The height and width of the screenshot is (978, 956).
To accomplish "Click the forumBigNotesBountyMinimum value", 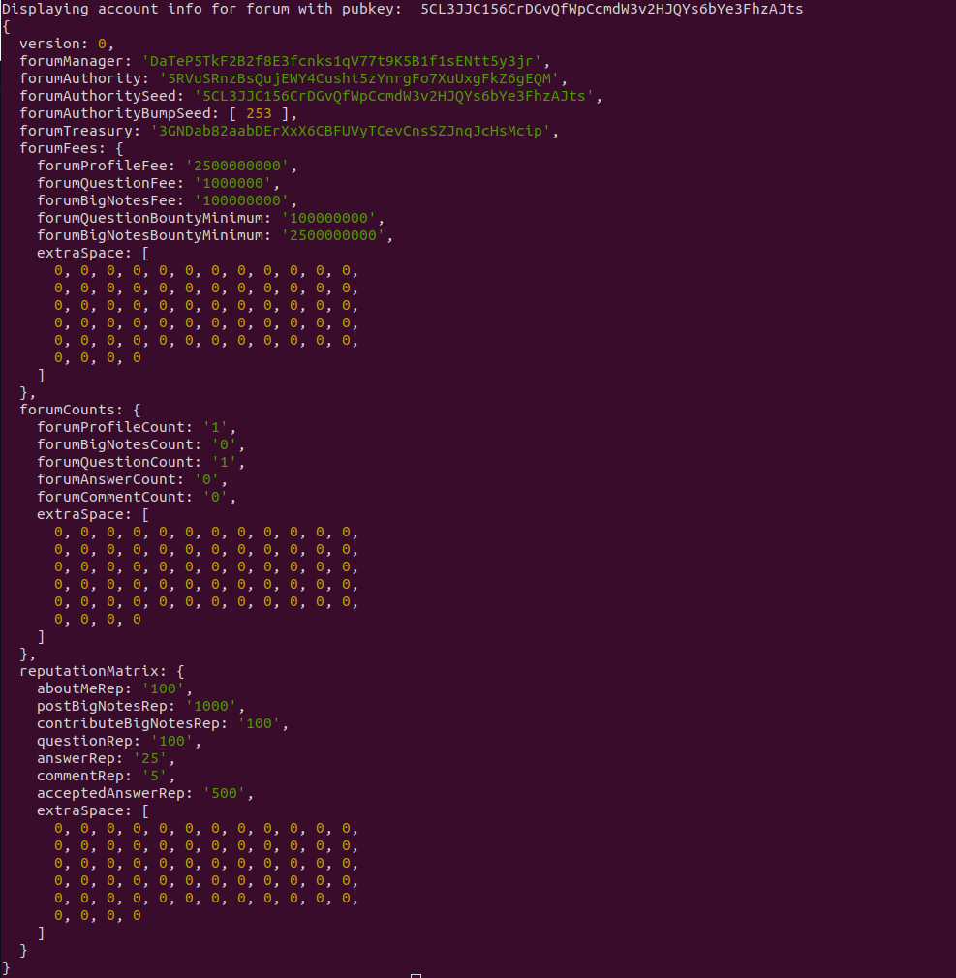I will [x=337, y=235].
